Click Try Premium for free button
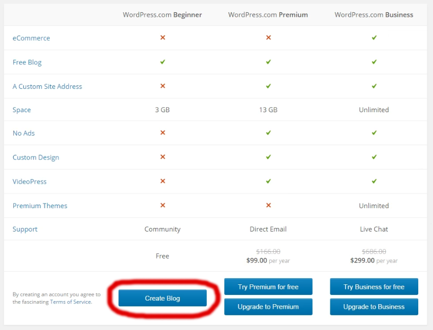The width and height of the screenshot is (433, 330). tap(268, 287)
